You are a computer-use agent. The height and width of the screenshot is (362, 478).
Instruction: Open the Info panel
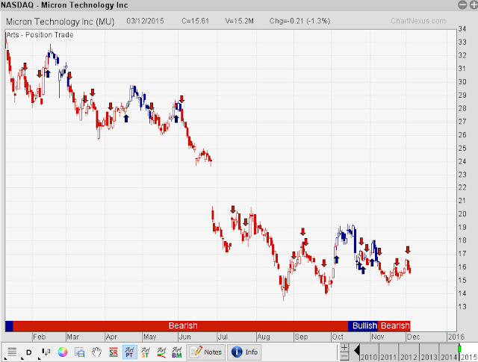coord(245,352)
